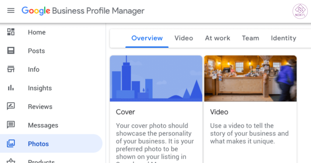Click the Home dashboard icon
311x163 pixels.
pos(11,32)
